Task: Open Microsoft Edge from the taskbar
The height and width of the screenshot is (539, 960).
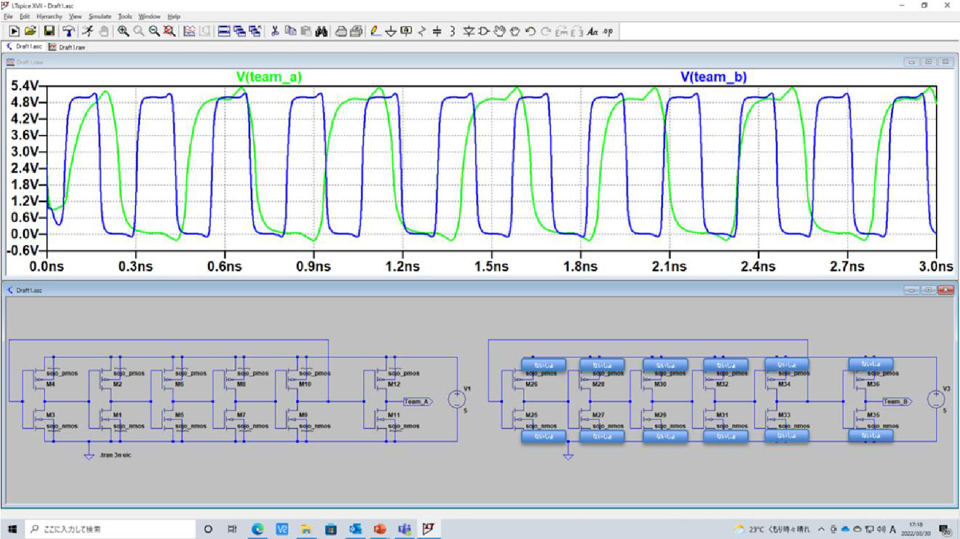Action: coord(258,529)
